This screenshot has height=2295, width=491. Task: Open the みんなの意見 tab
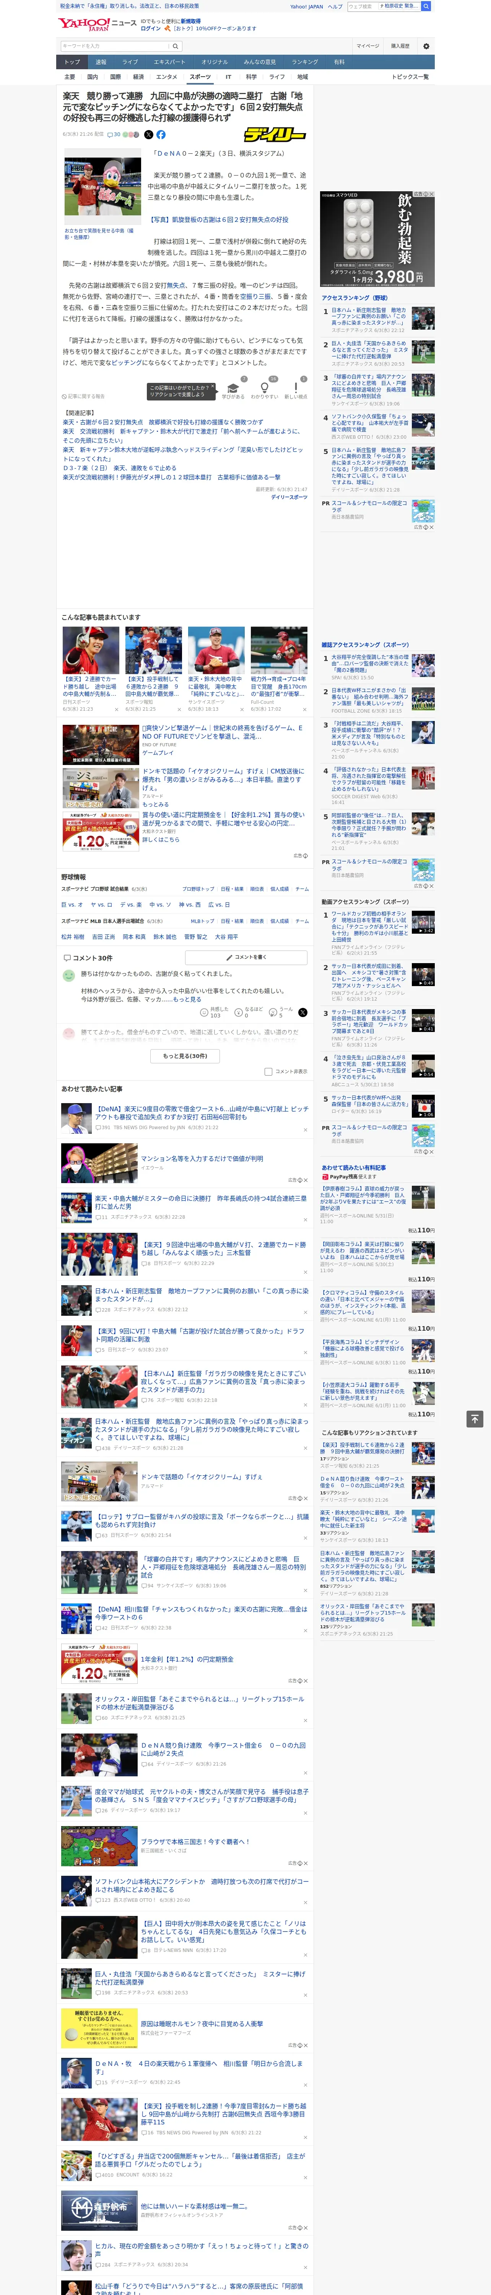(x=259, y=62)
